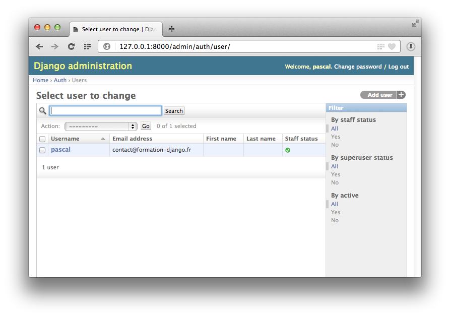Click the plus icon beside Add user
The image size is (450, 317).
[401, 95]
